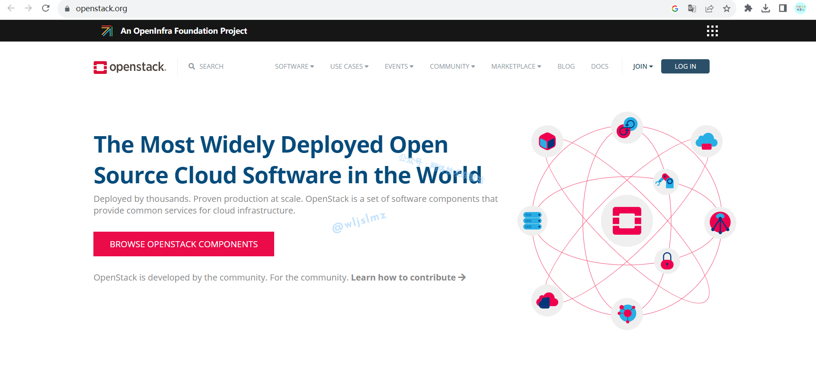816x389 pixels.
Task: Click the padlock security icon
Action: point(667,261)
